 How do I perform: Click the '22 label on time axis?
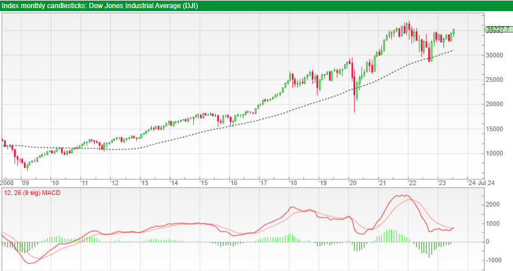click(x=412, y=183)
